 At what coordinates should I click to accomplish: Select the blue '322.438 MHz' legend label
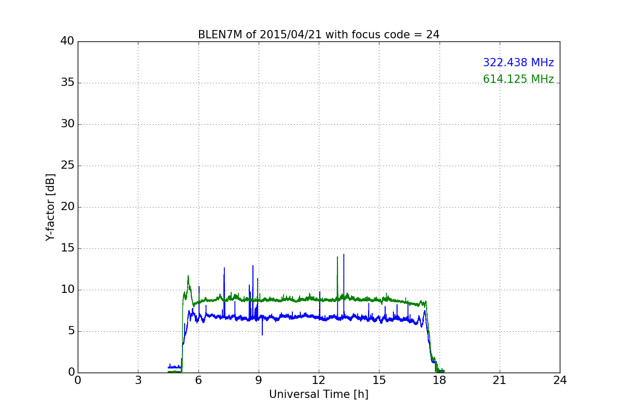click(x=518, y=63)
